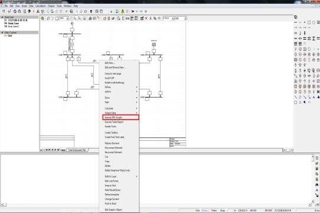The height and width of the screenshot is (213, 320).
Task: Select the bold 'Study Case' entry in left panel
Action: pyautogui.click(x=13, y=23)
